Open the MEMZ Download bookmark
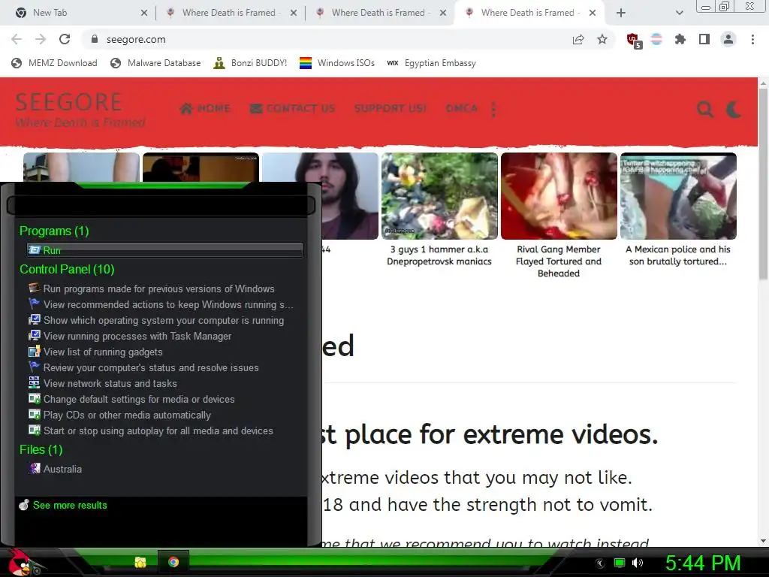Screen dimensions: 769x577 (x=54, y=63)
